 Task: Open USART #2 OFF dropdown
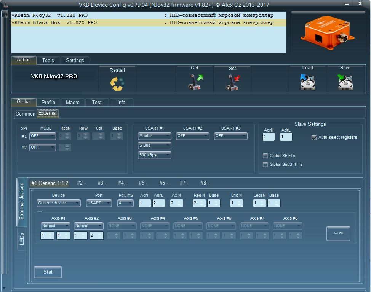[193, 136]
